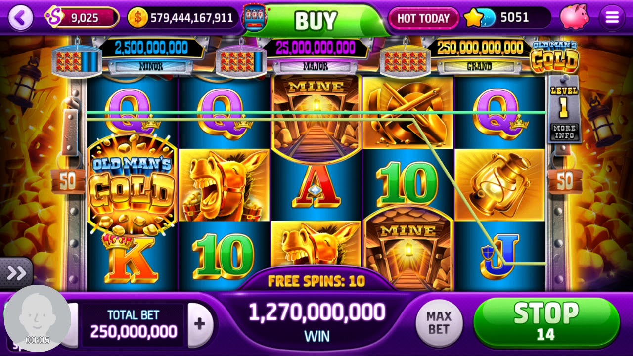The width and height of the screenshot is (633, 356).
Task: Tap the slot machine icon beside BUY
Action: [253, 18]
